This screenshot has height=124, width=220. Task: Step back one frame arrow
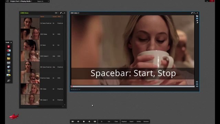coord(78,122)
